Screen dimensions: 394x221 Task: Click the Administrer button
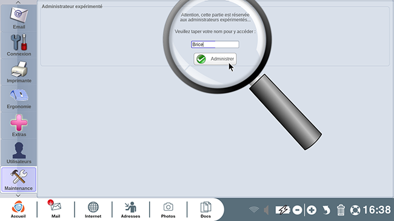[215, 59]
